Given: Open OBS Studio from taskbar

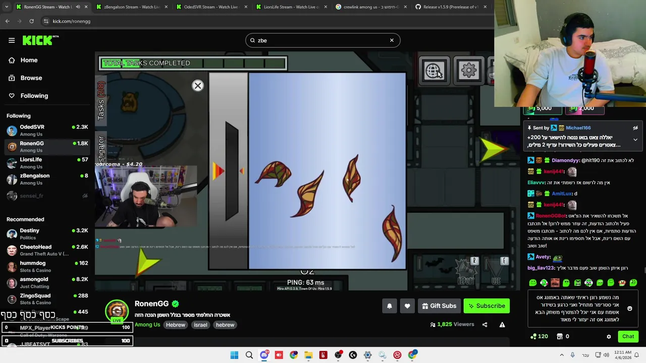Looking at the screenshot, I should 338,355.
